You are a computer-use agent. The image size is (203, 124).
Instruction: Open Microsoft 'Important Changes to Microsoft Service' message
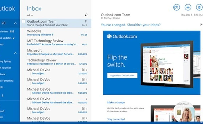(x=56, y=52)
